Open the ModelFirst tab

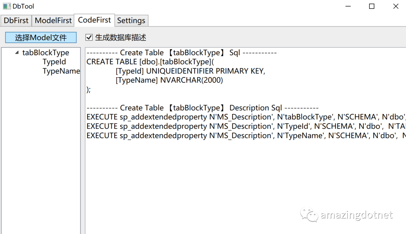(x=53, y=21)
